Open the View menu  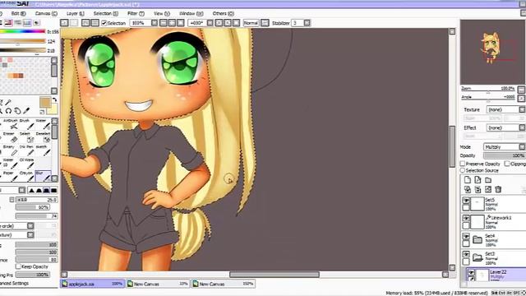coord(162,13)
